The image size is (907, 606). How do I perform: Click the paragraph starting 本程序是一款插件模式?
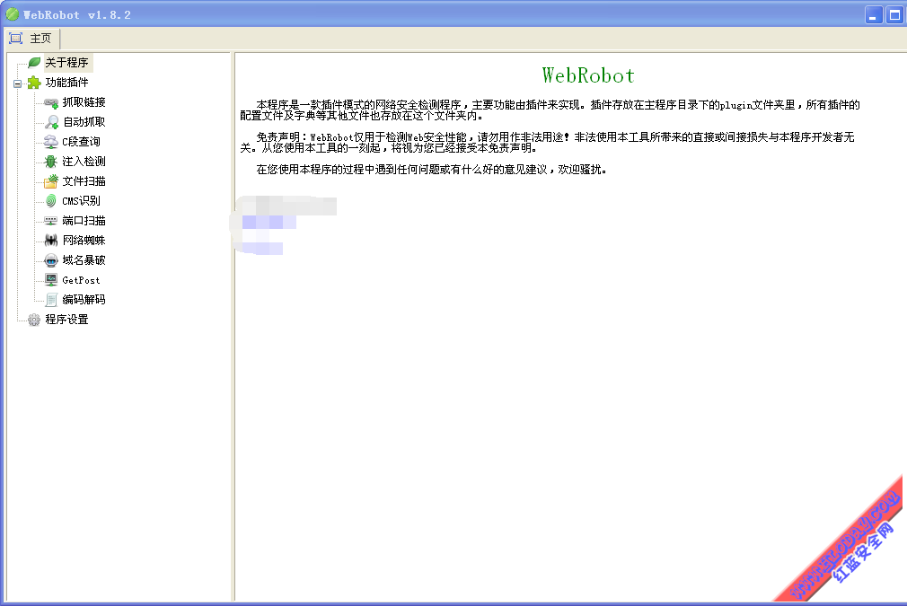click(x=550, y=110)
